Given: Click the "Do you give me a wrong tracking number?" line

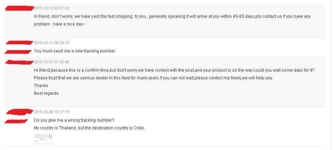Looking at the screenshot, I should (74, 120).
